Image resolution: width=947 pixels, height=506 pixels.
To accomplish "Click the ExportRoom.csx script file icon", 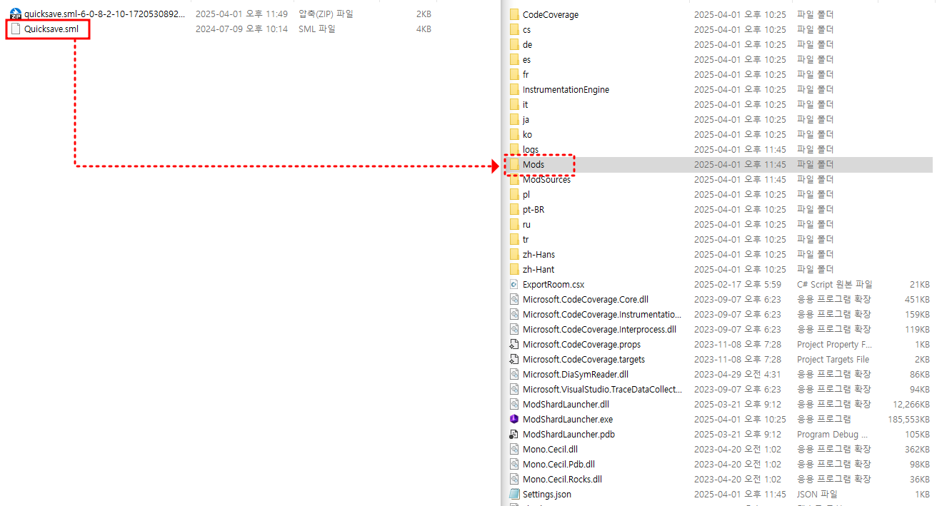I will pyautogui.click(x=514, y=284).
